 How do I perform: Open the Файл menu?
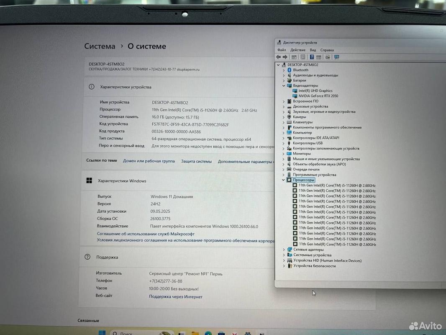[x=282, y=50]
